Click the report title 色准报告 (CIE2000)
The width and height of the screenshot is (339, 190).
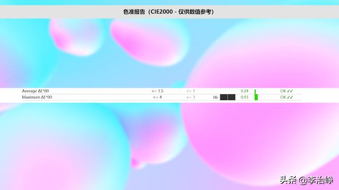[168, 12]
